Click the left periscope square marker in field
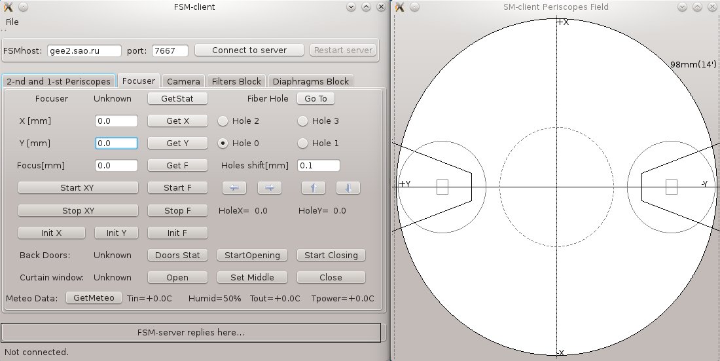The width and height of the screenshot is (720, 361). click(x=442, y=187)
